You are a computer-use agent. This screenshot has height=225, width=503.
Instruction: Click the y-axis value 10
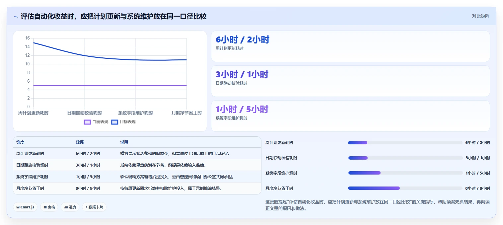pyautogui.click(x=28, y=64)
